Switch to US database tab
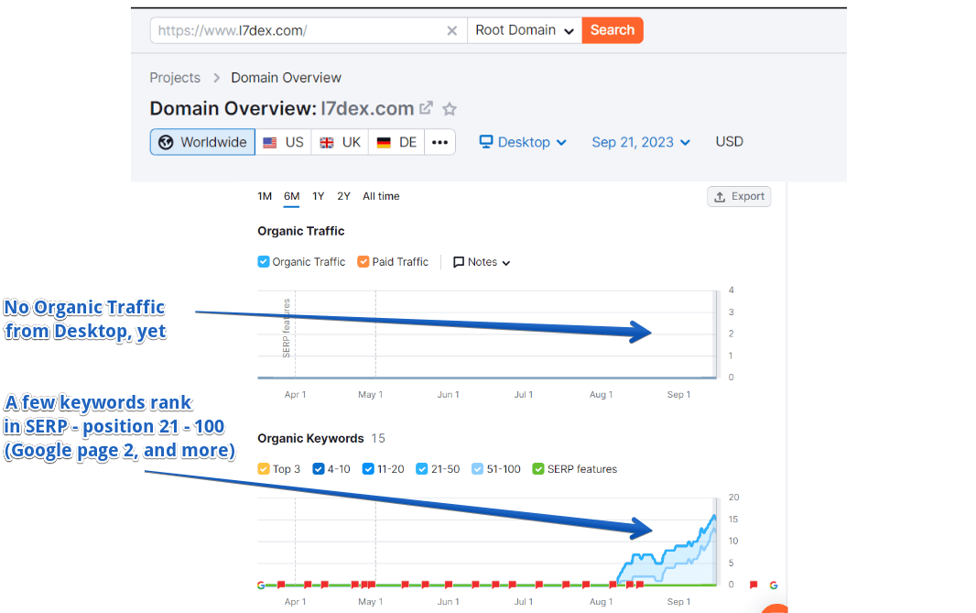Viewport: 976px width, 613px height. coord(283,142)
